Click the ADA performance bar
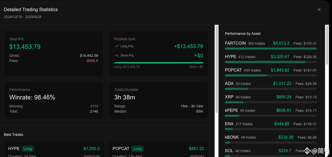Image resolution: width=332 pixels, height=157 pixels. (x=271, y=89)
